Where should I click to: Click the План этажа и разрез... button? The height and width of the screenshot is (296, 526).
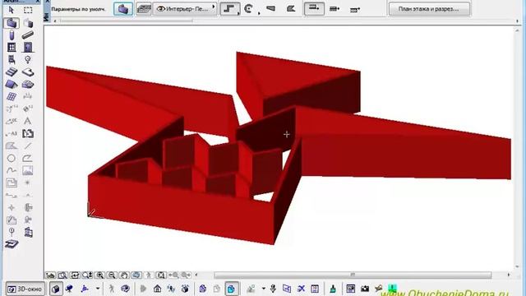point(429,9)
